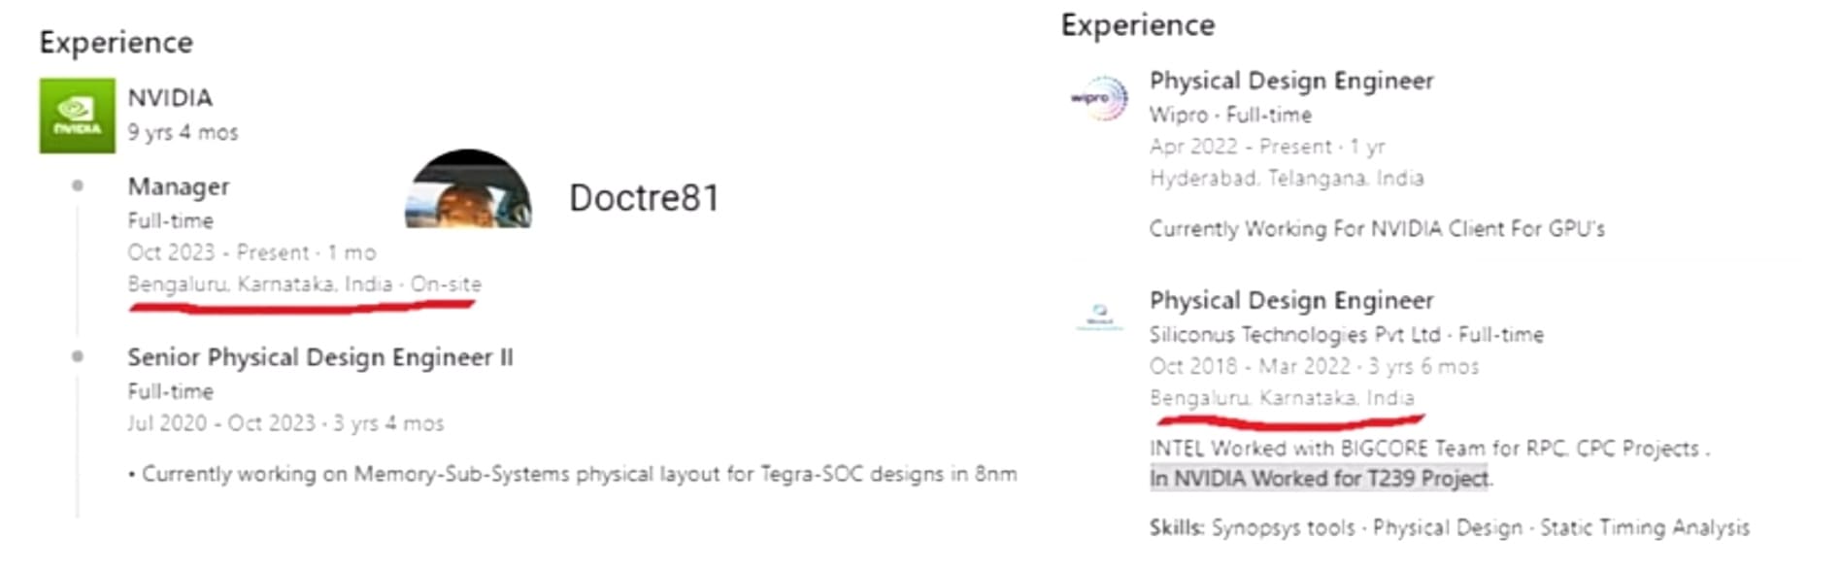Click the timeline bullet beside Manager
This screenshot has height=571, width=1840.
click(78, 185)
